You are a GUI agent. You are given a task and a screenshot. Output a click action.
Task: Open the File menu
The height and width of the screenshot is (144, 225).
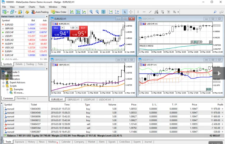[4, 7]
